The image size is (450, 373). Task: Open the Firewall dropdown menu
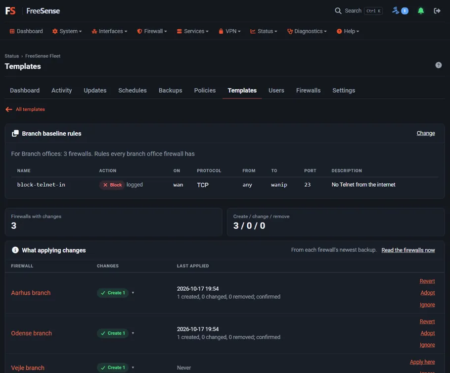coord(152,31)
